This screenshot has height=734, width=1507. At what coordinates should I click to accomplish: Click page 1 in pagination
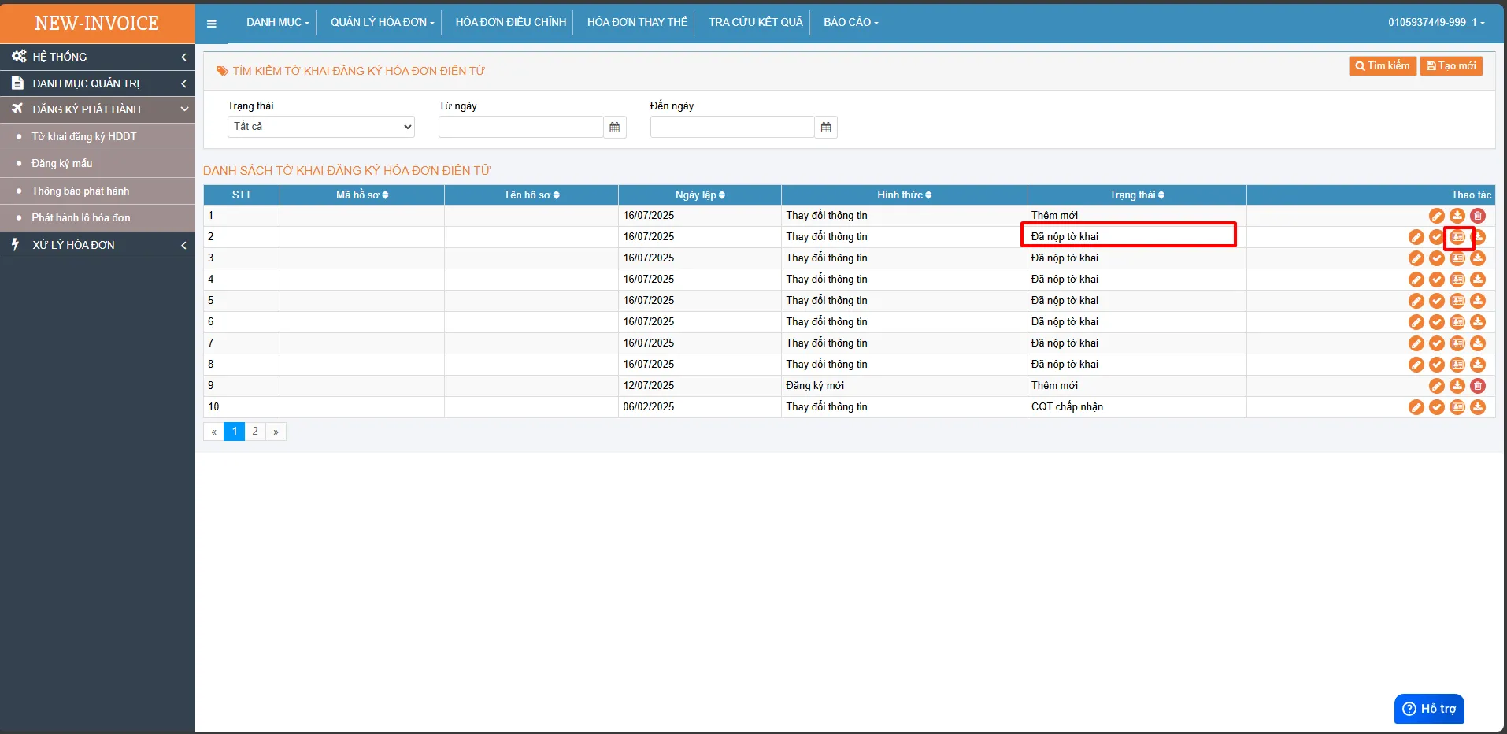235,432
